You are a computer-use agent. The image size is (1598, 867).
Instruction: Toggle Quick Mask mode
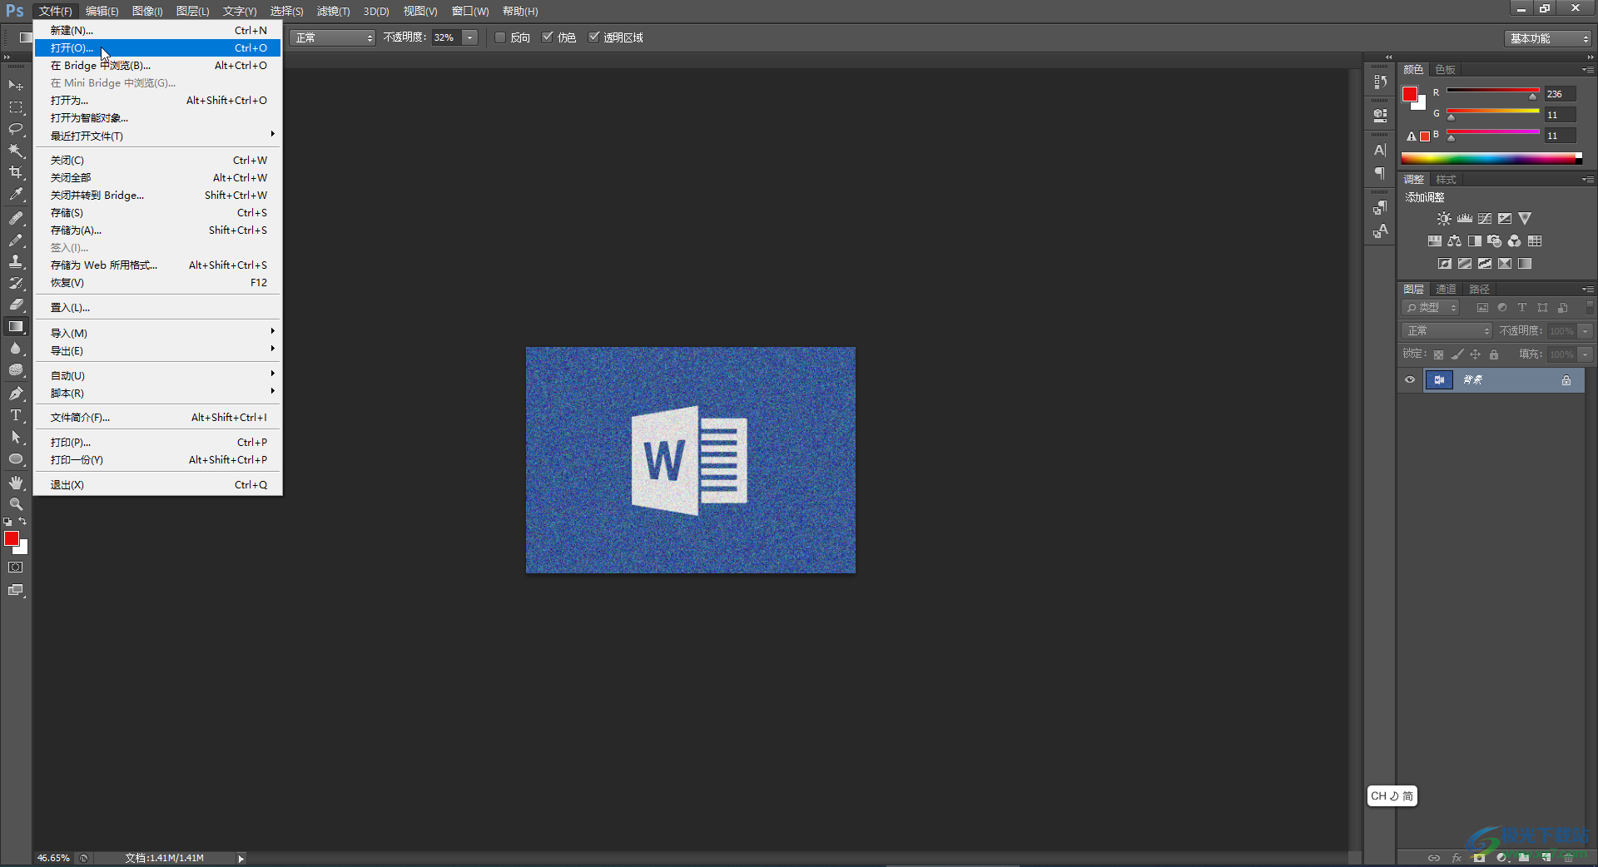tap(16, 567)
